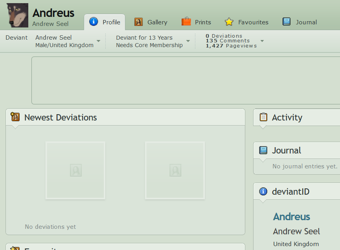Click '135 Comments' statistic
The width and height of the screenshot is (340, 250).
[x=228, y=41]
